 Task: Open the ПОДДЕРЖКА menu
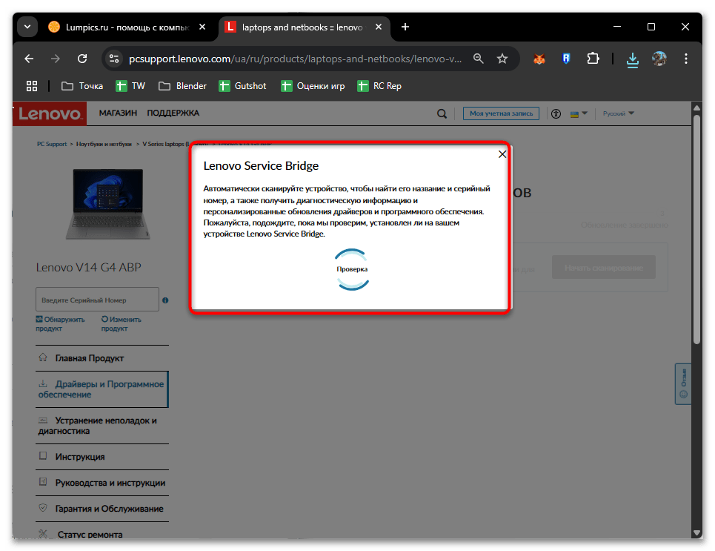coord(173,113)
